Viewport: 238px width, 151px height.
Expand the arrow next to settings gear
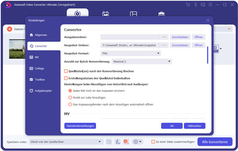point(140,142)
